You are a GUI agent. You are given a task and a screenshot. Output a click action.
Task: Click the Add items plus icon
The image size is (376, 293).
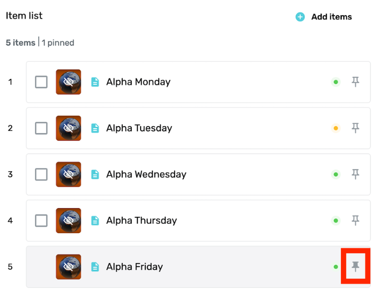(x=300, y=17)
